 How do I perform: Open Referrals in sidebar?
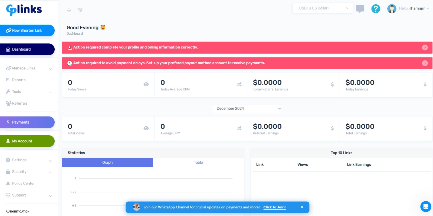[x=20, y=103]
